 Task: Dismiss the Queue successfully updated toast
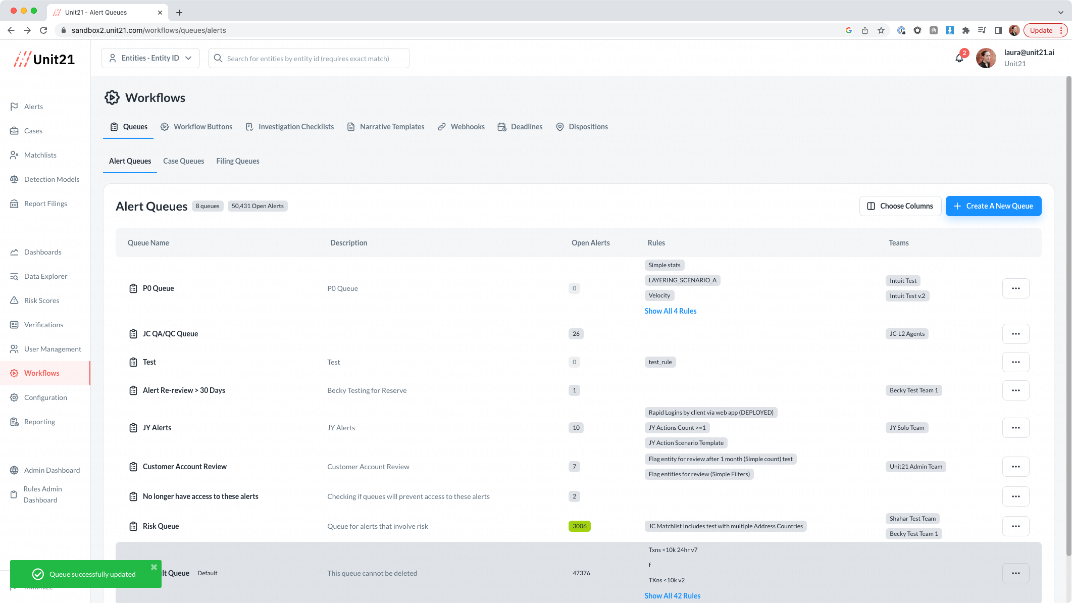(154, 567)
